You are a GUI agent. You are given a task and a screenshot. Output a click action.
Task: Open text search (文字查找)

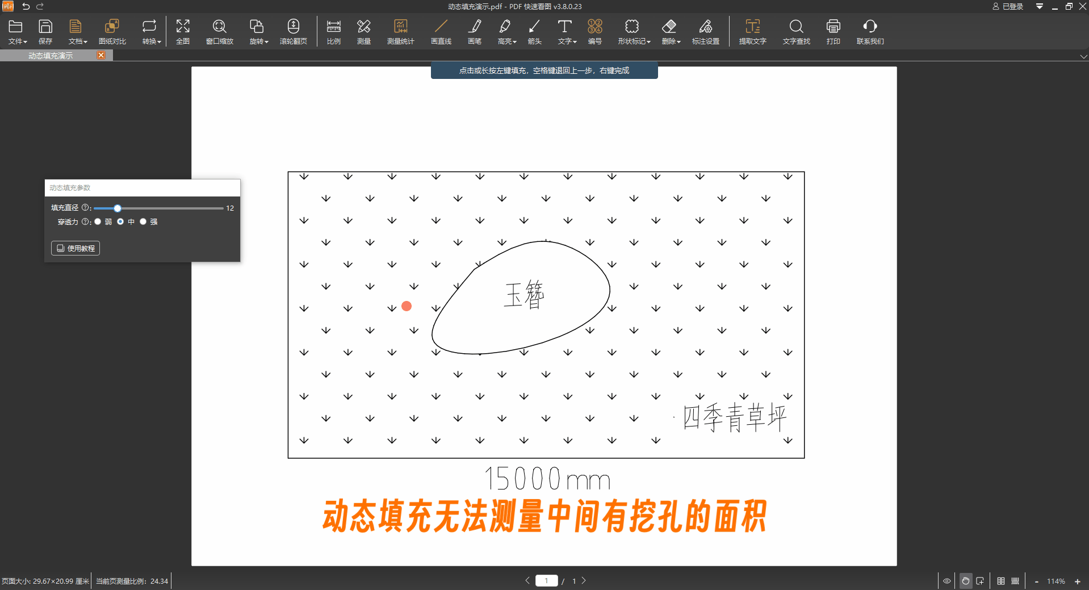(x=797, y=32)
